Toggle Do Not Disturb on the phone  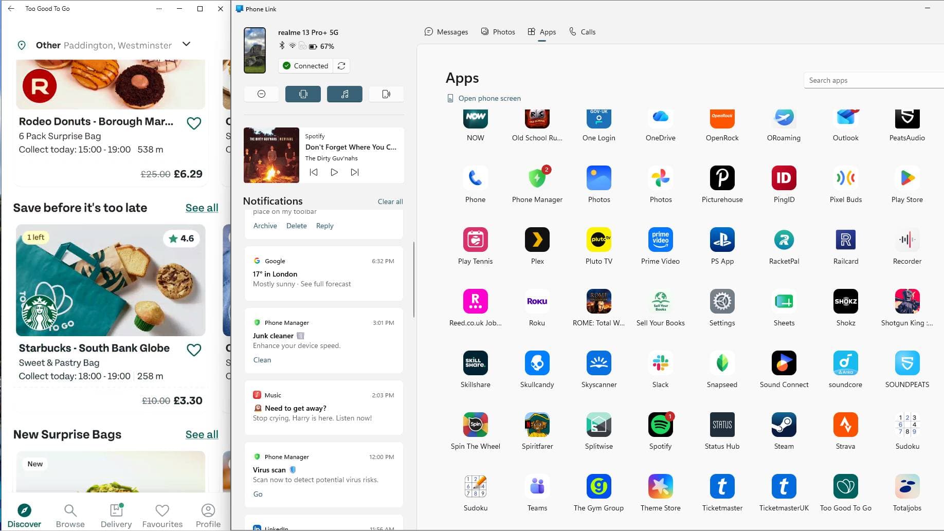[x=261, y=94]
